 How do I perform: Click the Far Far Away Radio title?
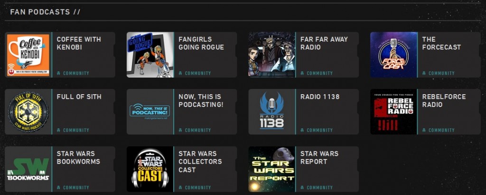pyautogui.click(x=324, y=43)
